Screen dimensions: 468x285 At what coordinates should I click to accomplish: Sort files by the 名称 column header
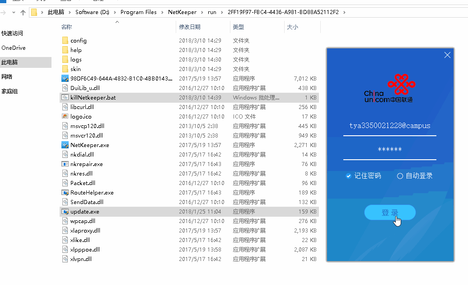(x=66, y=27)
